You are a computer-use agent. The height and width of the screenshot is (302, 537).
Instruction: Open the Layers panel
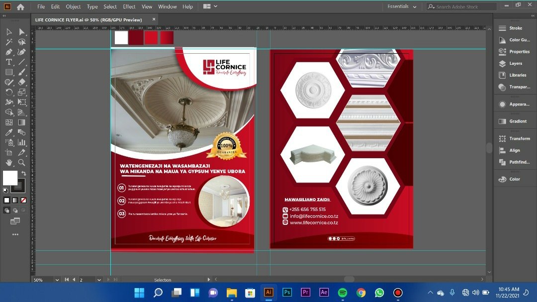(515, 63)
